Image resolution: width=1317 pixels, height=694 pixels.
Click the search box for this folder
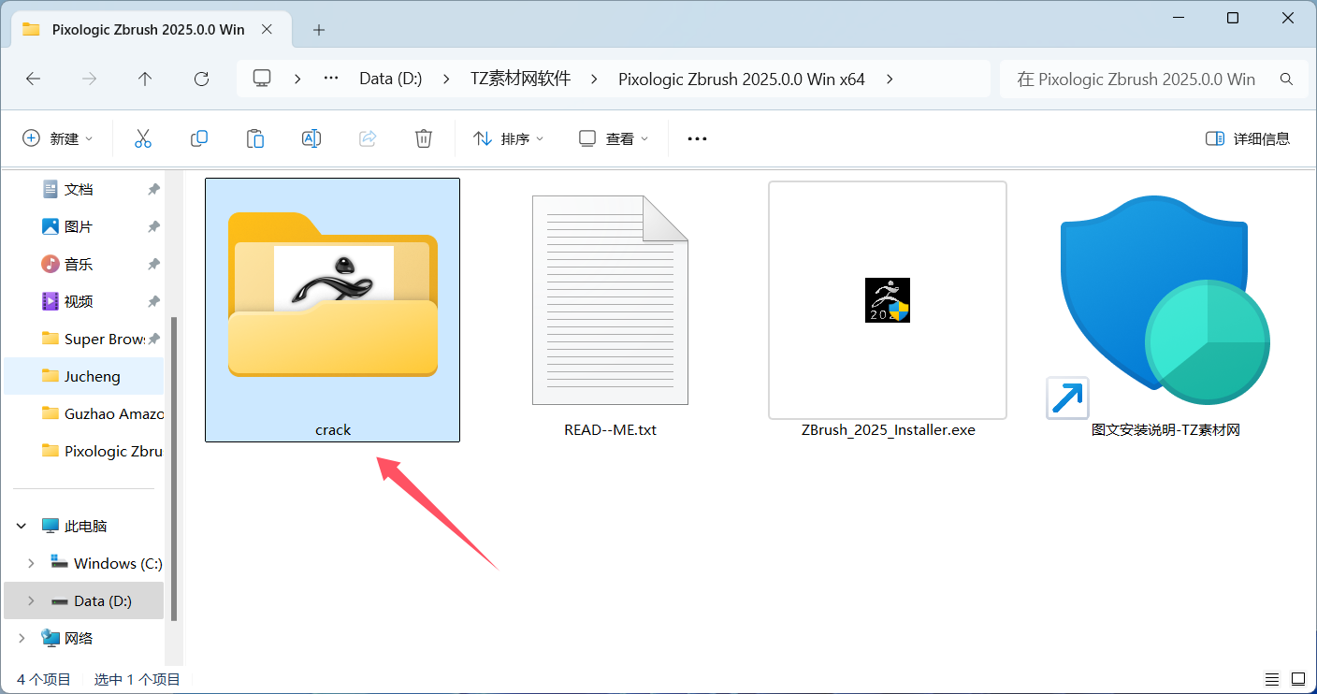[x=1153, y=80]
